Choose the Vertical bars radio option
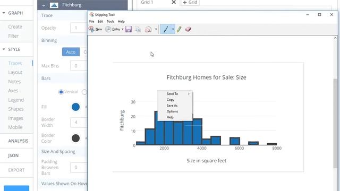This screenshot has height=191, width=340. [x=61, y=92]
